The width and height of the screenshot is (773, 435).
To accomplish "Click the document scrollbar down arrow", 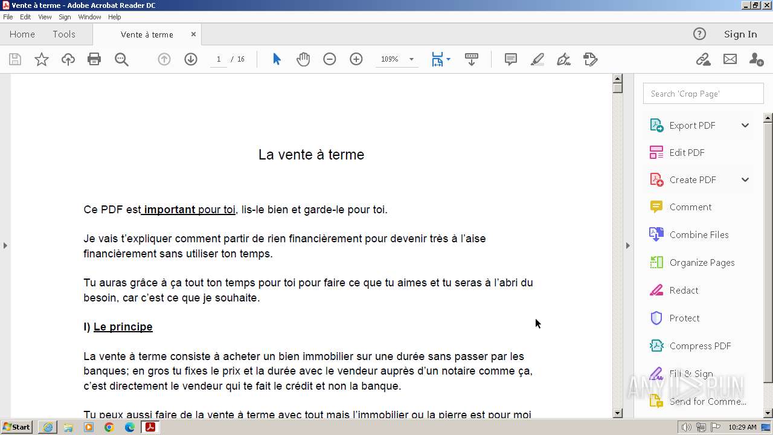I will [617, 413].
